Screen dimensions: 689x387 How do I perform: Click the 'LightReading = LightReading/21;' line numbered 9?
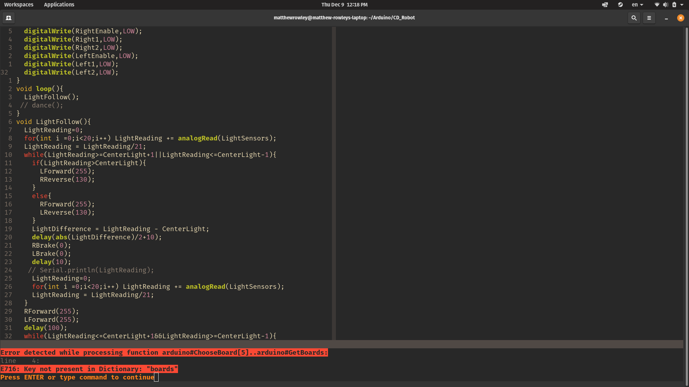pyautogui.click(x=85, y=147)
